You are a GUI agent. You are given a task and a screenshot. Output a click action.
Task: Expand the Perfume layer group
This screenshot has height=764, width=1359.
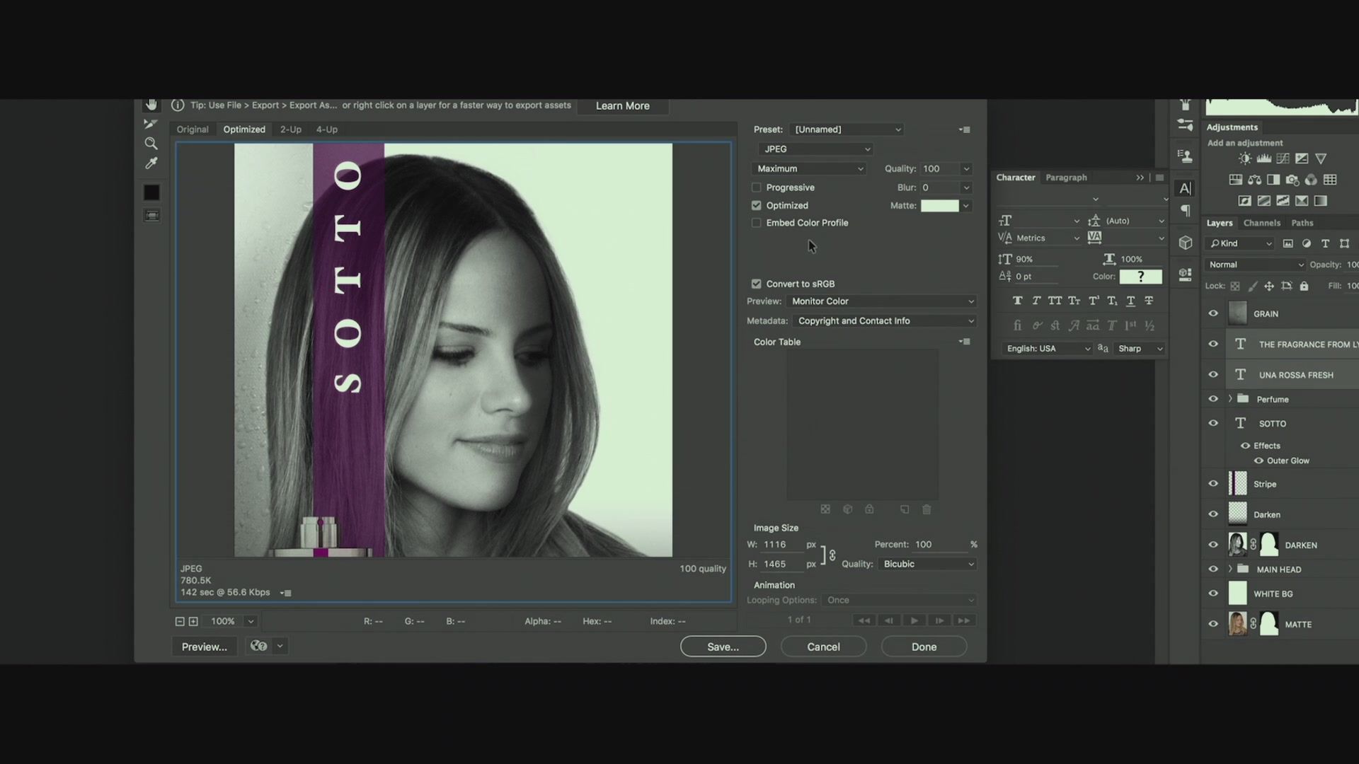coord(1230,399)
